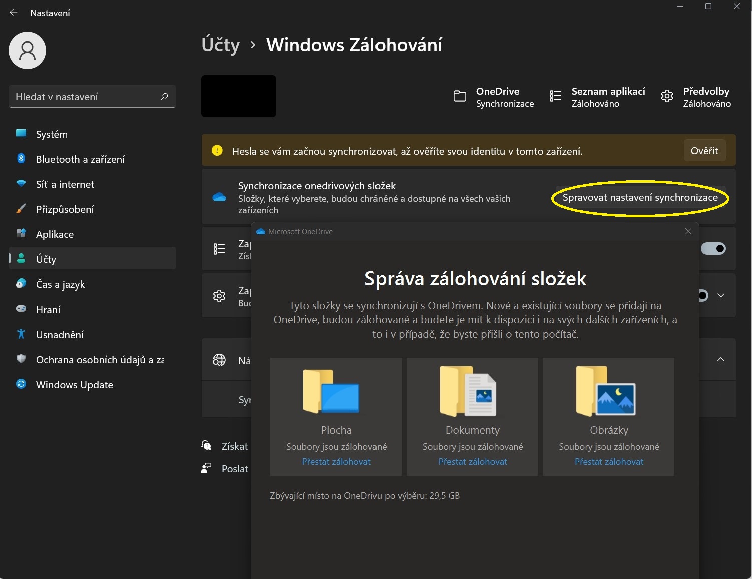Open Síť a internet settings
This screenshot has height=579, width=752.
tap(65, 184)
